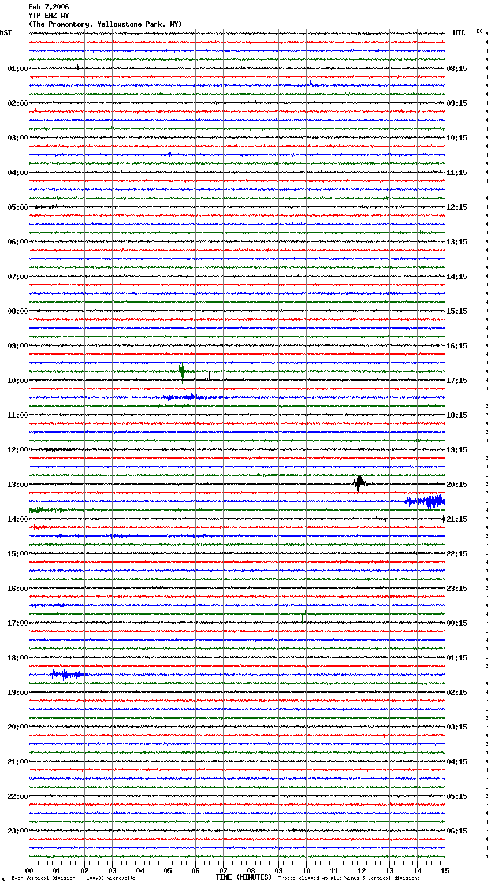Screen dimensions: 491x886
Task: Select the 12:00 MST row label
Action: (18, 450)
